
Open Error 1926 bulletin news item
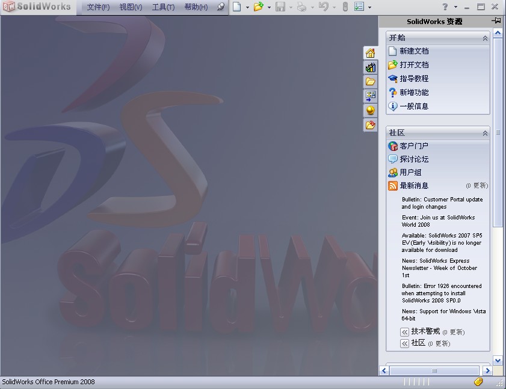click(442, 293)
